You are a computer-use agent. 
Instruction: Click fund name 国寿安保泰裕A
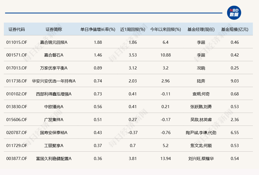point(54,133)
